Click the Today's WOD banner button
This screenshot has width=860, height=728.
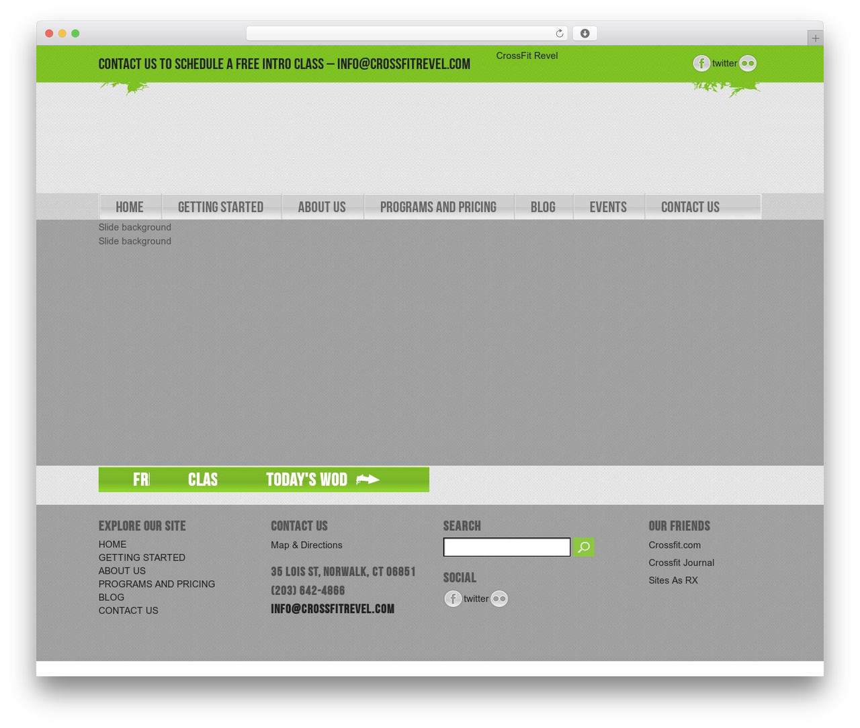[322, 480]
